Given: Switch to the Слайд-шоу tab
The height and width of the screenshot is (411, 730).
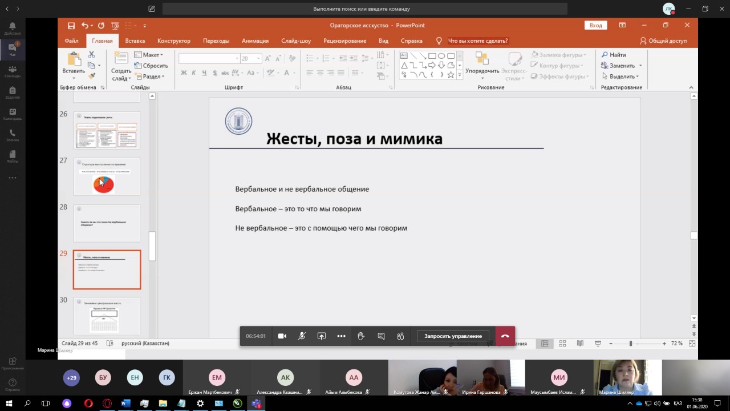Looking at the screenshot, I should [x=296, y=41].
